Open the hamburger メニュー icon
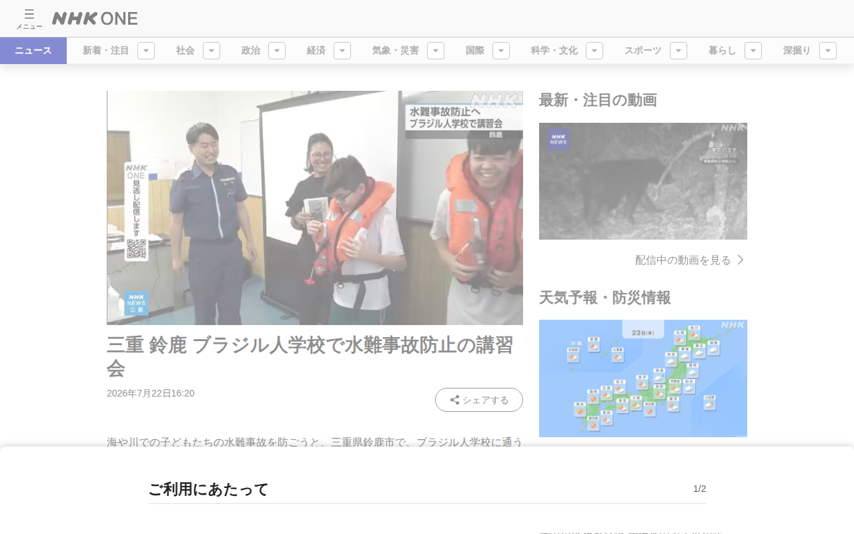854x534 pixels. coord(29,19)
